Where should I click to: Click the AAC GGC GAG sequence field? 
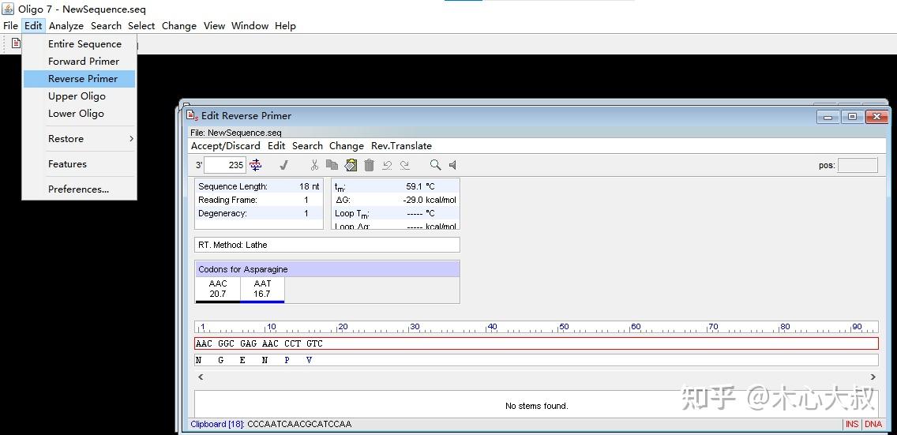point(536,343)
